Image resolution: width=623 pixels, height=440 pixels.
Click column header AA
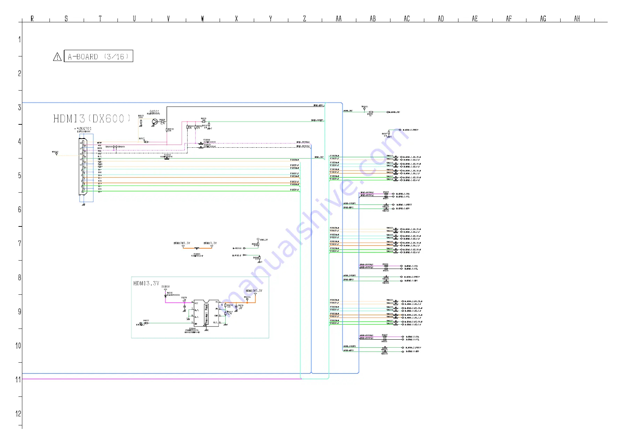pos(339,18)
